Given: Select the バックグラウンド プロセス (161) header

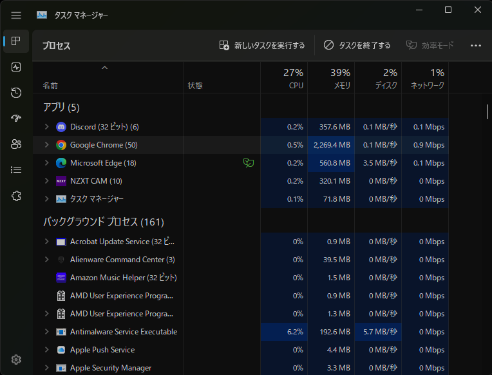Looking at the screenshot, I should point(104,222).
